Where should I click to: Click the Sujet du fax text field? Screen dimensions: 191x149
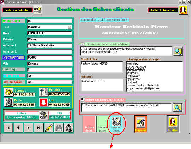[x=102, y=67]
